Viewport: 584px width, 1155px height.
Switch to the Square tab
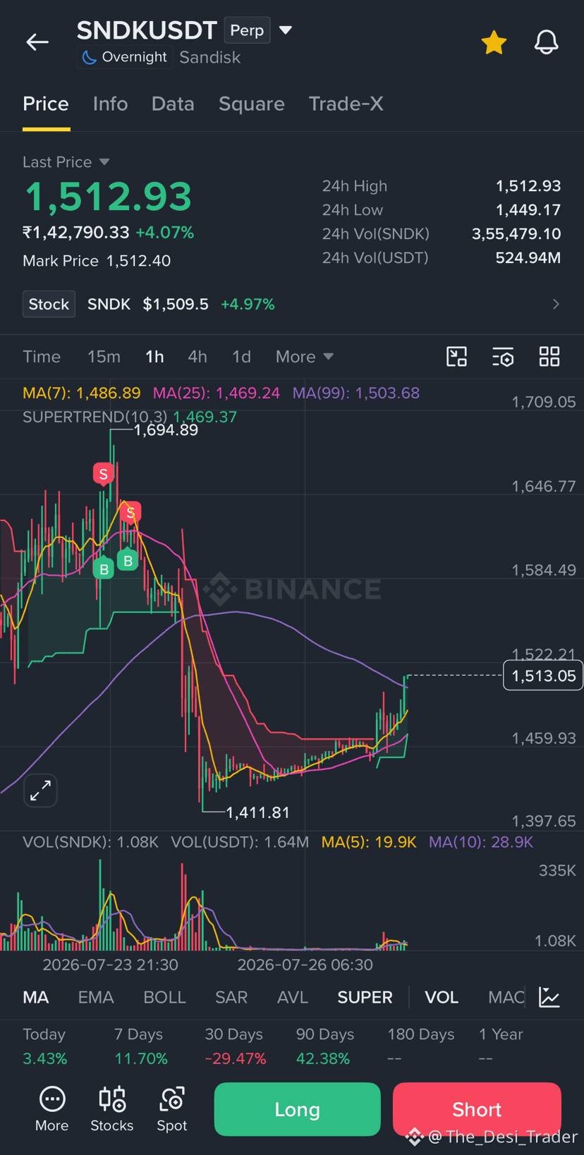coord(252,104)
